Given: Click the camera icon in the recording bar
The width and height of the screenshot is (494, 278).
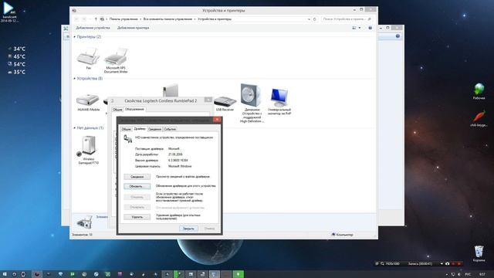Looking at the screenshot, I should coord(448,263).
